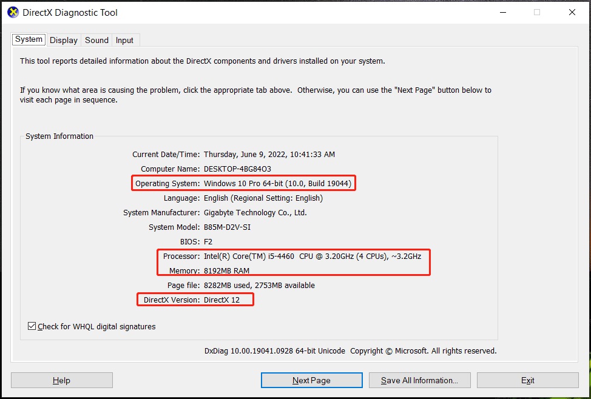Click the Exit button
This screenshot has height=399, width=591.
coord(527,380)
